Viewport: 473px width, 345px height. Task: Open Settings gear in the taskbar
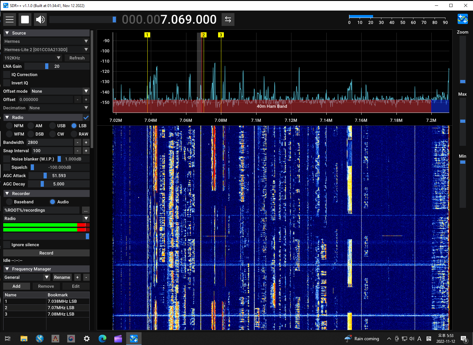[x=86, y=339]
